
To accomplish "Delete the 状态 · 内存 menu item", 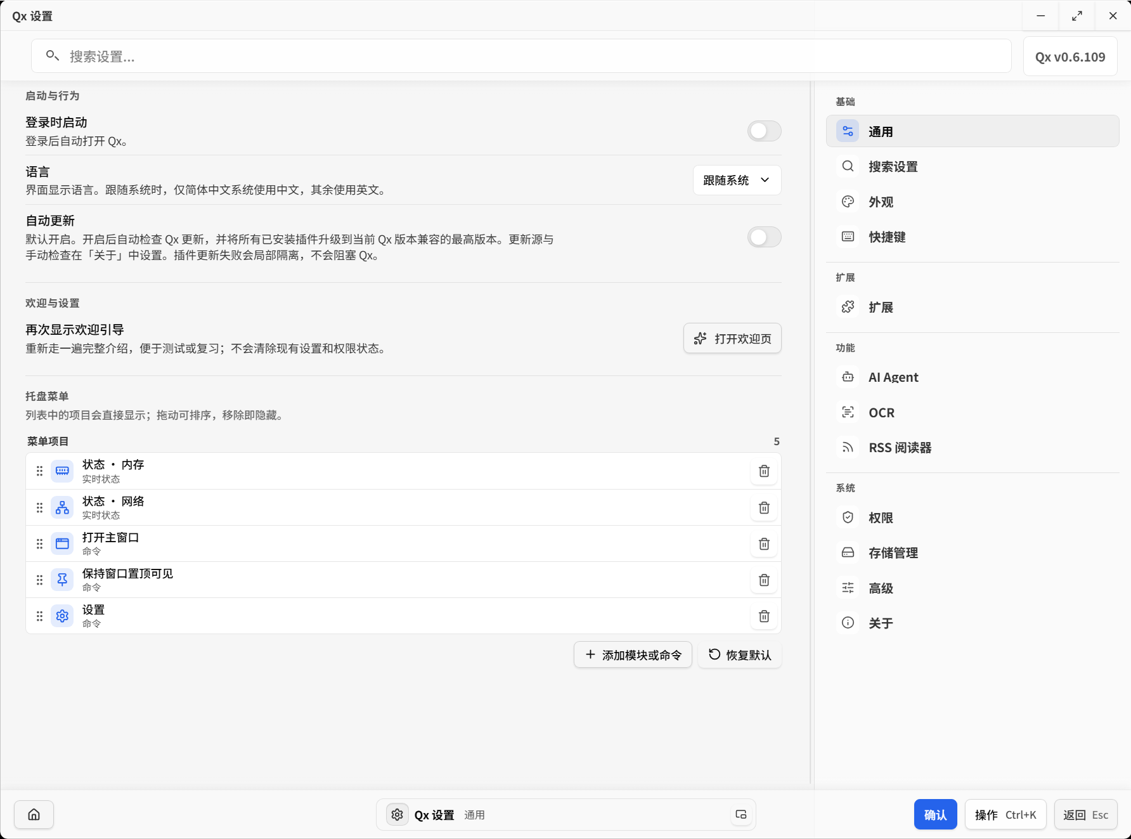I will click(764, 471).
